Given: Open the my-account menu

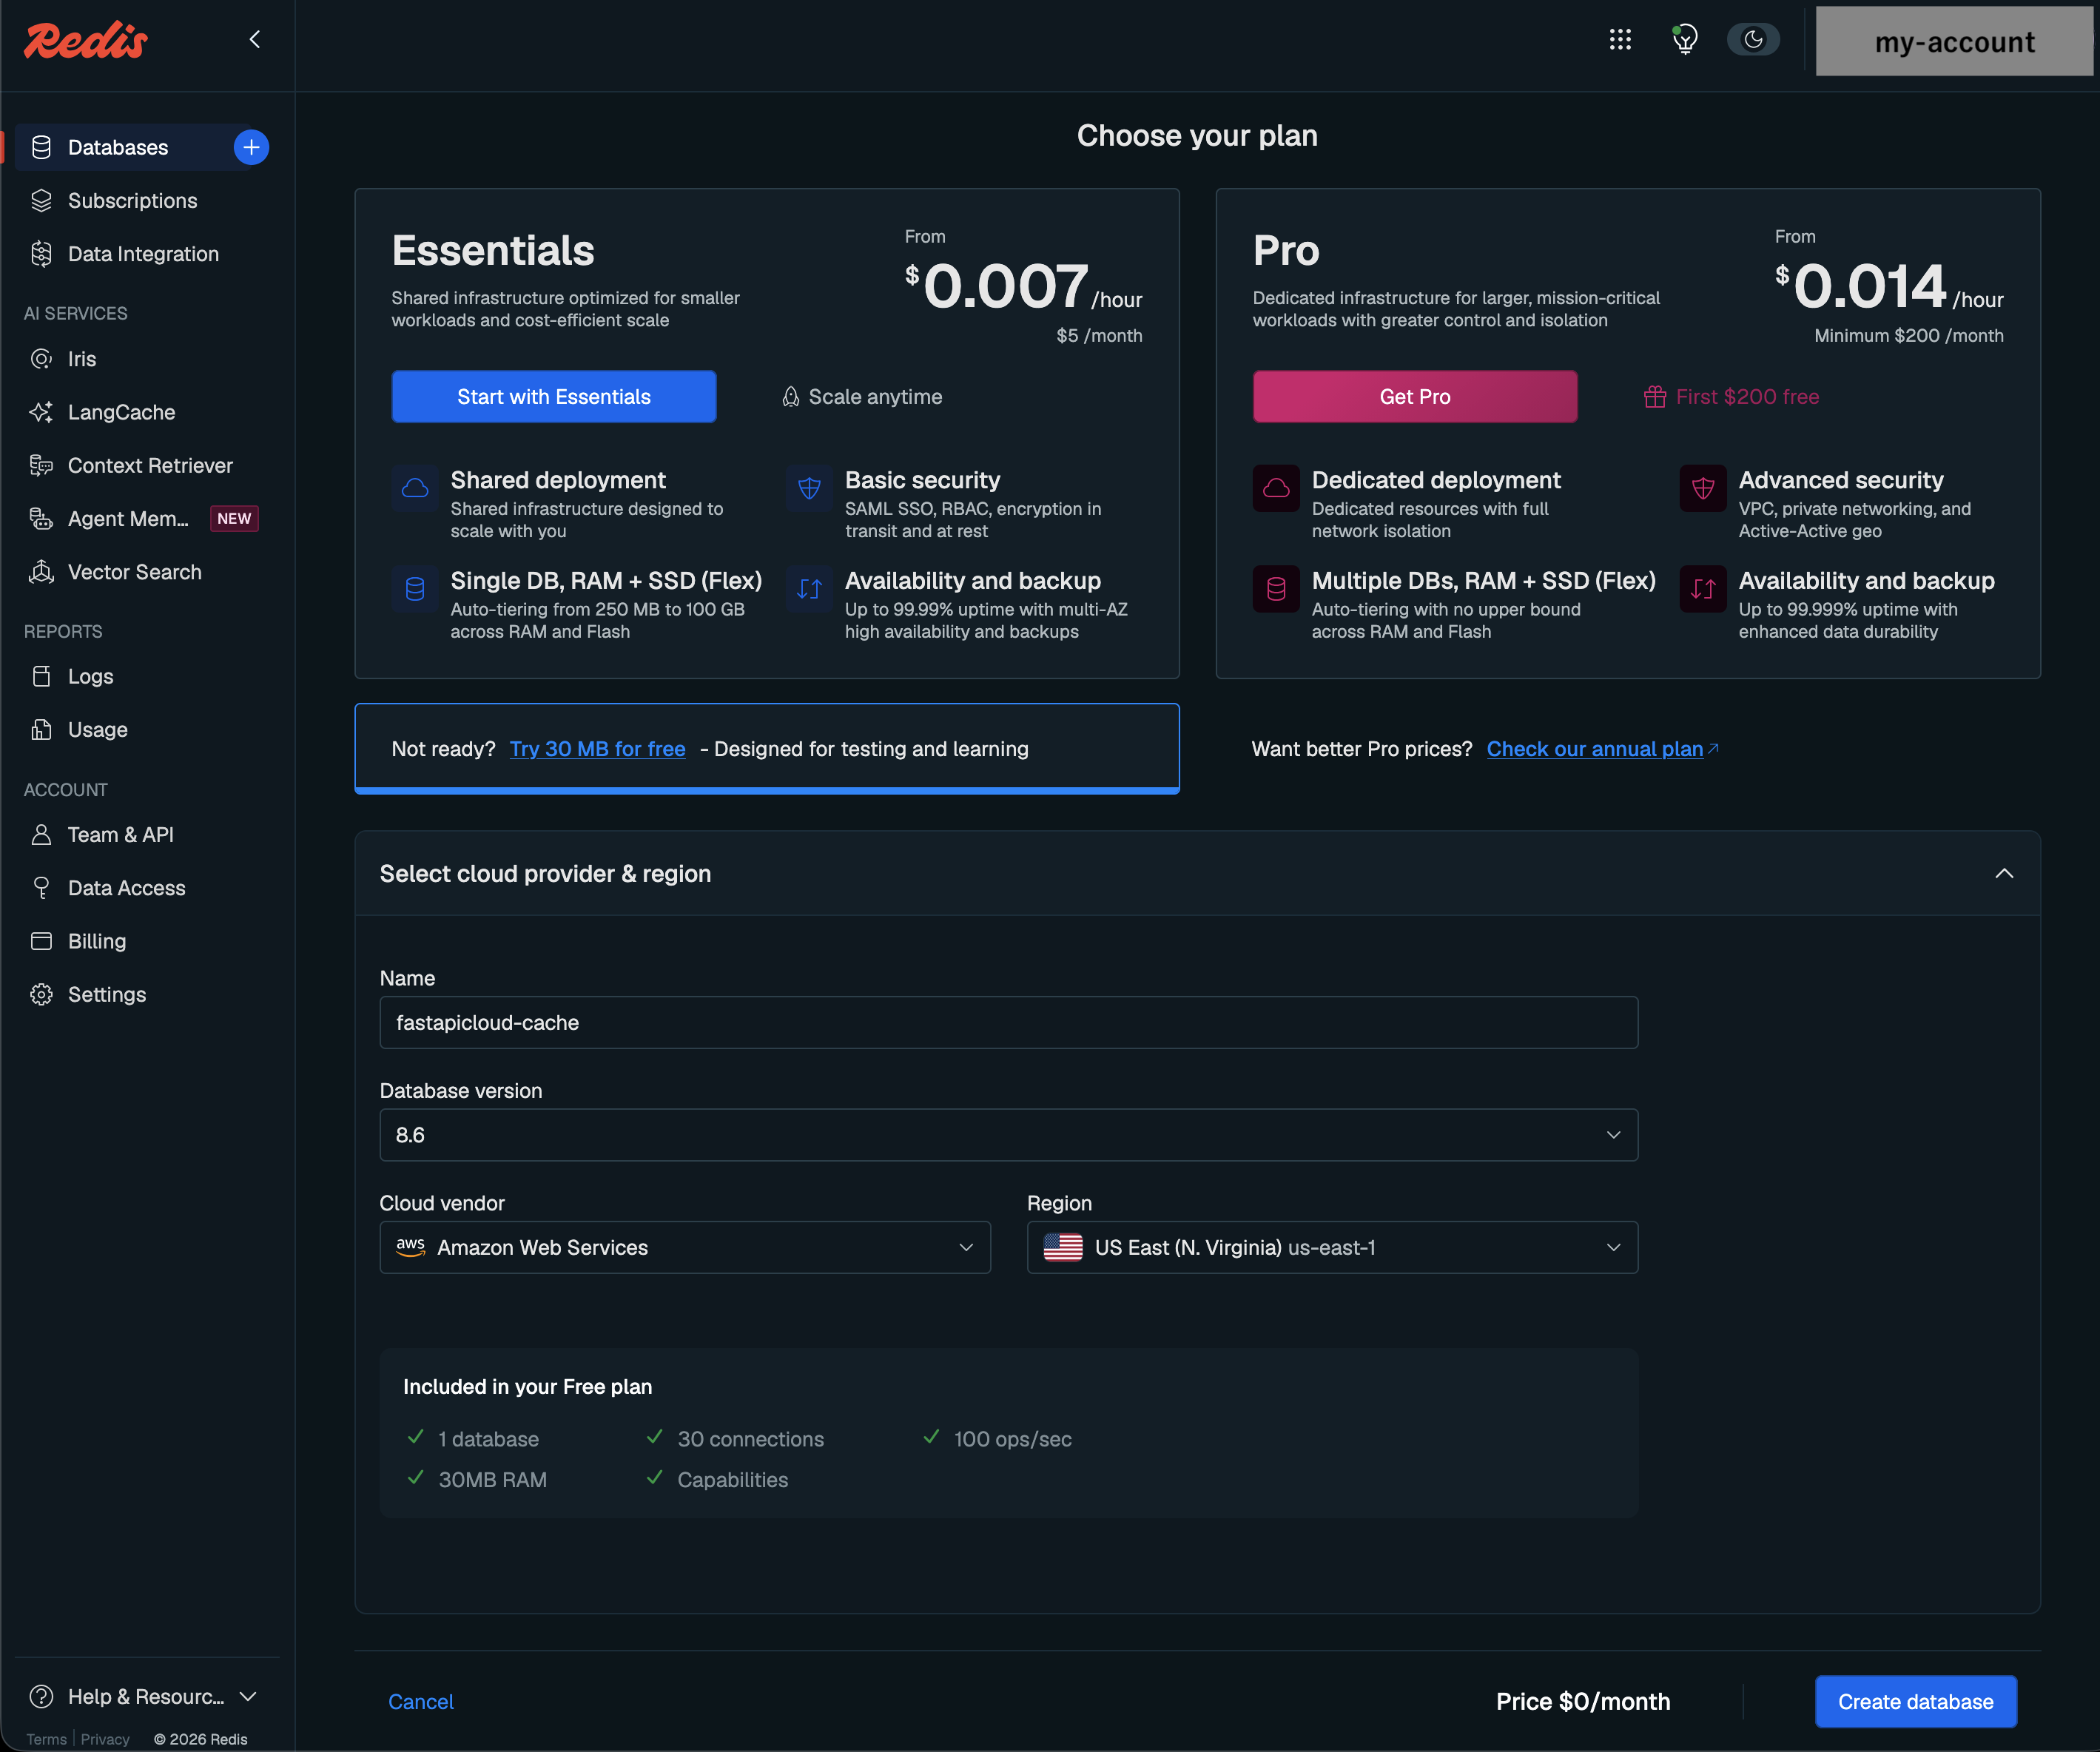Looking at the screenshot, I should pos(1954,41).
